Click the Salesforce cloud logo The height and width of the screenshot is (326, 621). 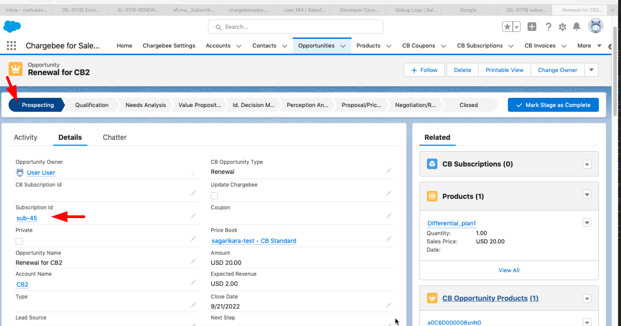click(x=12, y=27)
